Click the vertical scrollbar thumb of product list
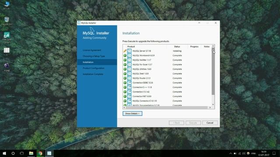The image size is (280, 157). tap(213, 71)
